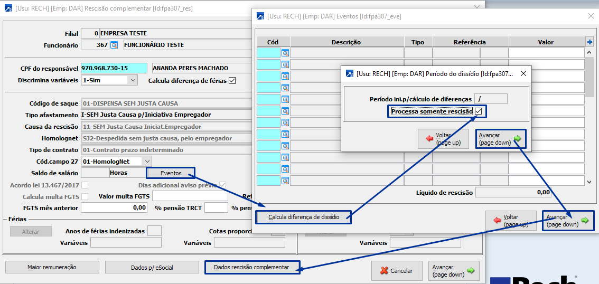The image size is (599, 284).
Task: Click Dados rescisão complementar button
Action: coord(252,267)
